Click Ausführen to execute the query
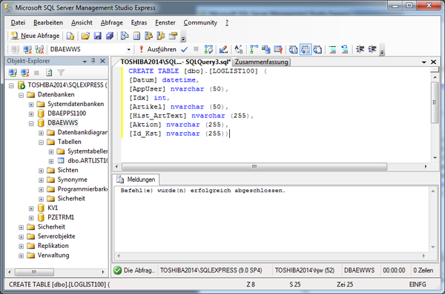 pyautogui.click(x=157, y=50)
